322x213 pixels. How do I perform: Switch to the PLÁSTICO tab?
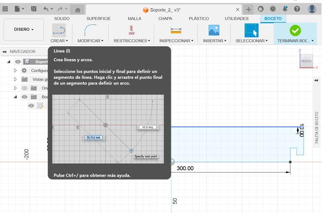click(199, 19)
